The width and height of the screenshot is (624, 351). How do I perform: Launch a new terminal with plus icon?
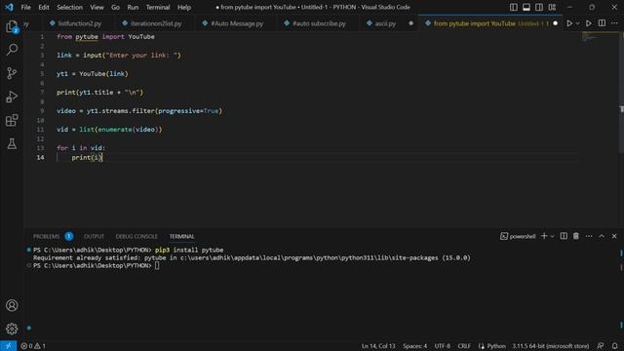544,236
